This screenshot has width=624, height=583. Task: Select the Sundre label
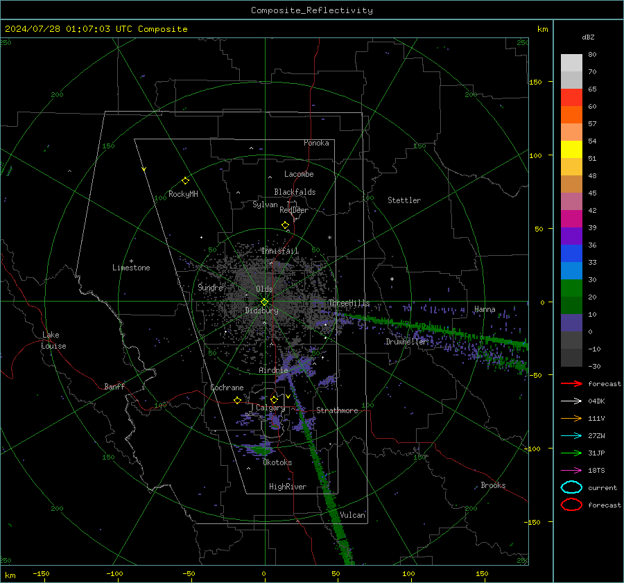210,287
